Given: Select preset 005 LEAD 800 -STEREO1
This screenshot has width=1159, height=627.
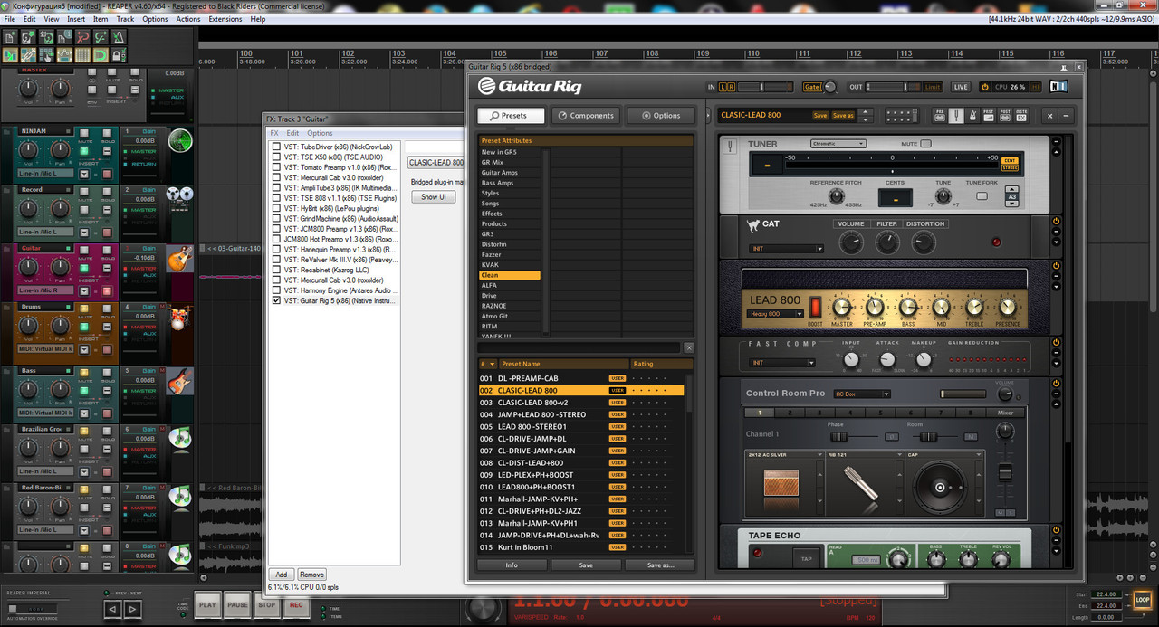Looking at the screenshot, I should [x=581, y=426].
